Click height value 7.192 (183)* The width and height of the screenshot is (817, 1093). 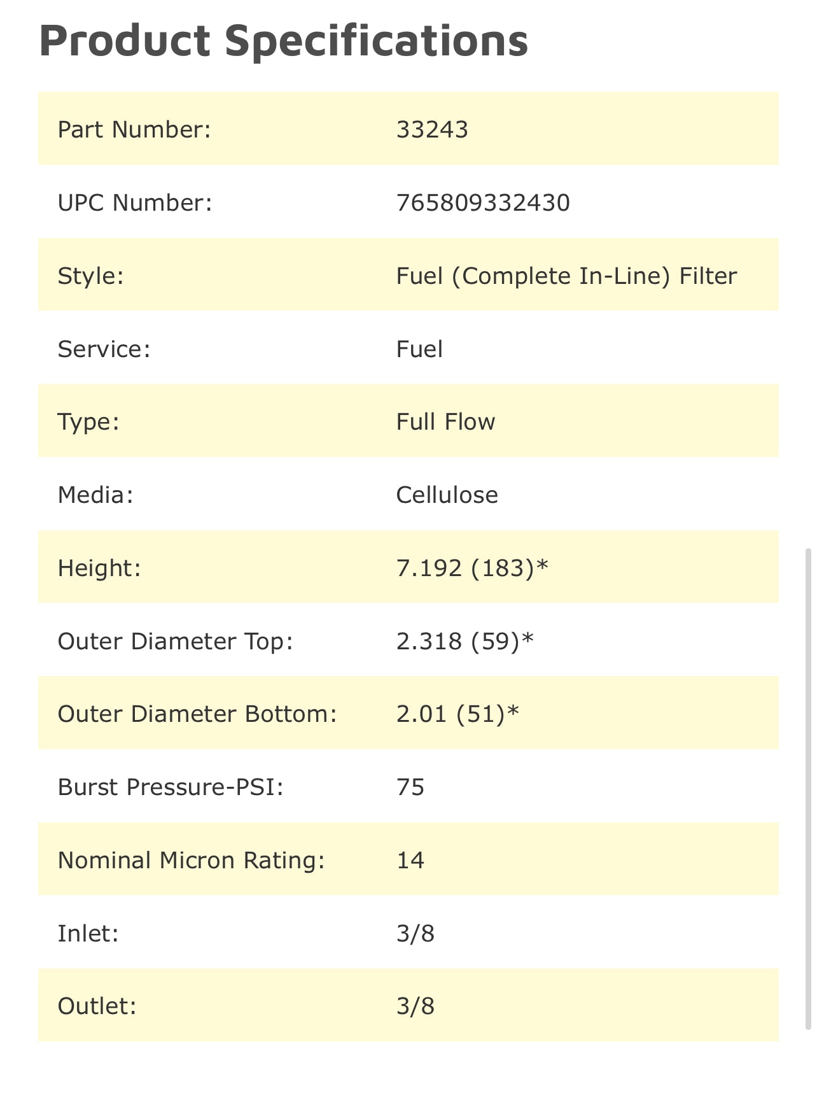471,568
